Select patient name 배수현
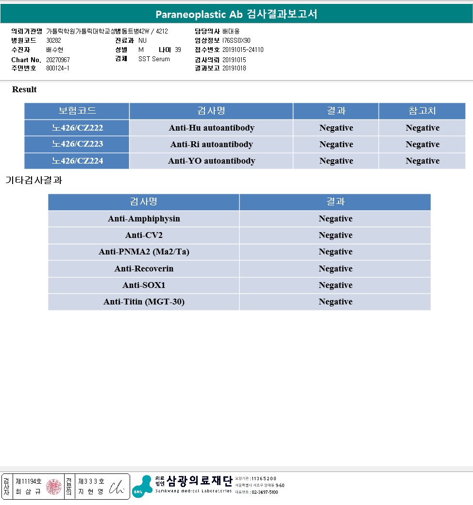Image resolution: width=473 pixels, height=505 pixels. tap(54, 50)
